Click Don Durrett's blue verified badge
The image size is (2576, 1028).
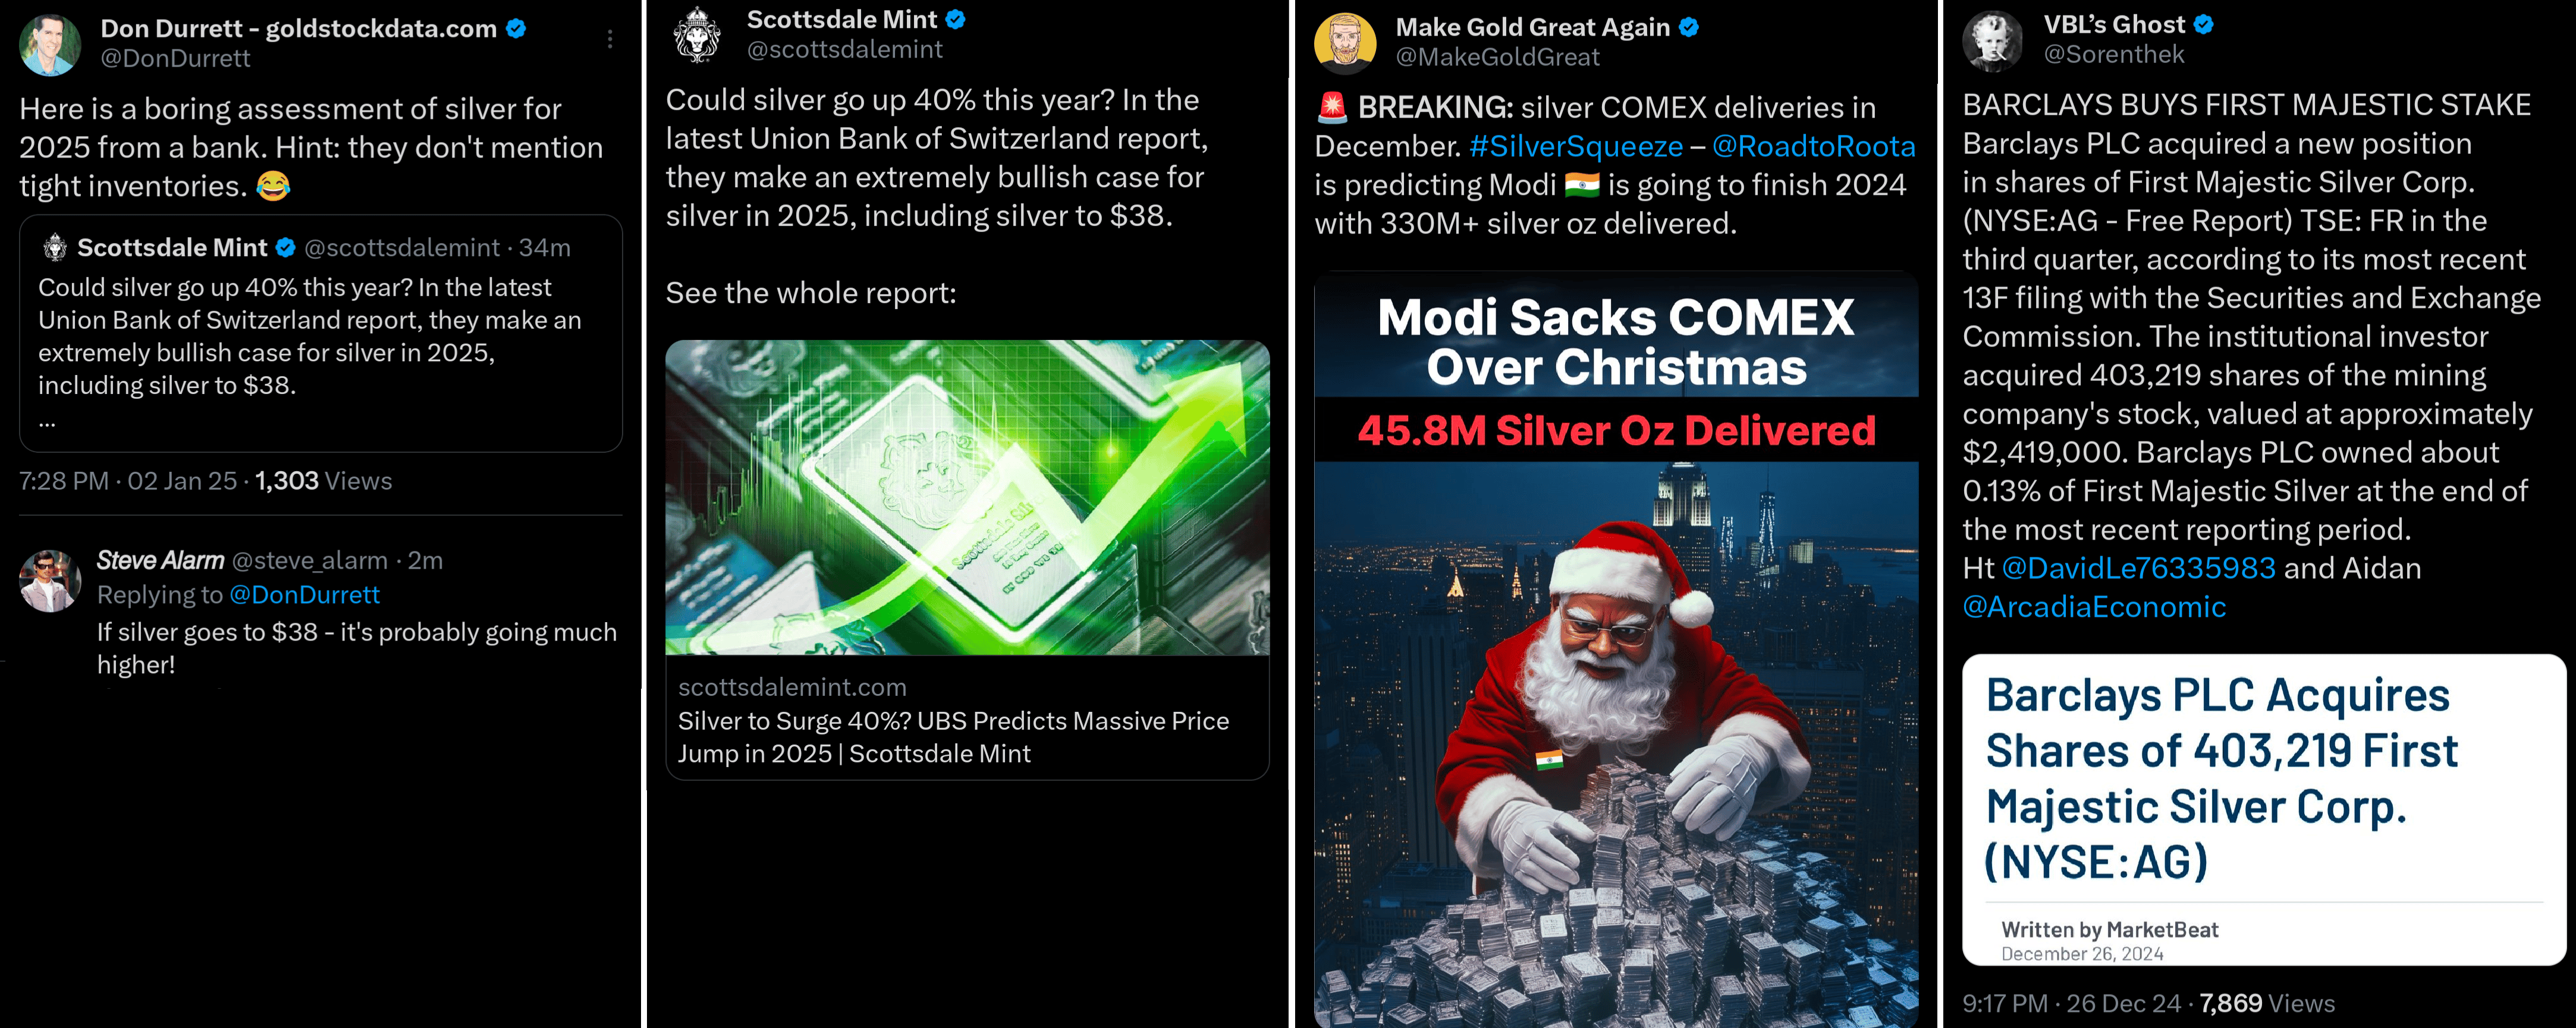coord(516,28)
